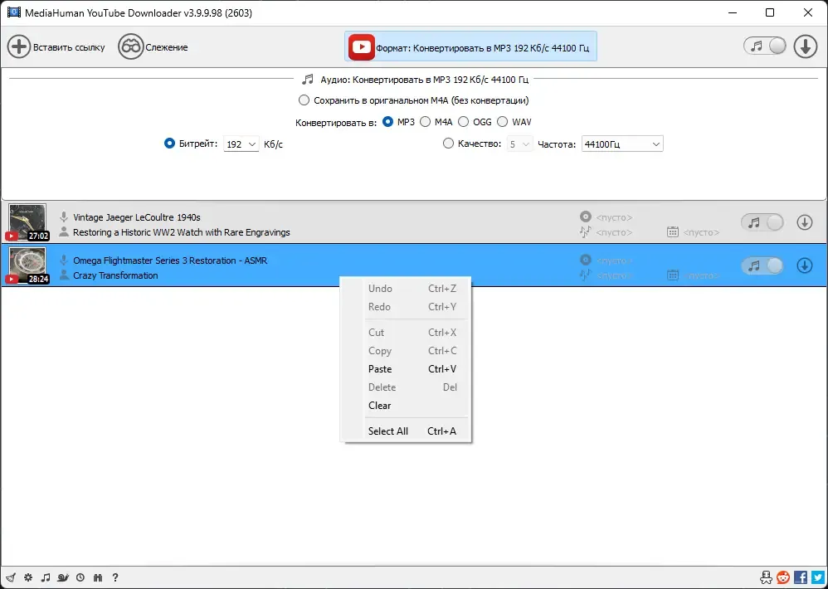Open the Битрейт 192 dropdown
Image resolution: width=828 pixels, height=589 pixels.
[x=241, y=144]
